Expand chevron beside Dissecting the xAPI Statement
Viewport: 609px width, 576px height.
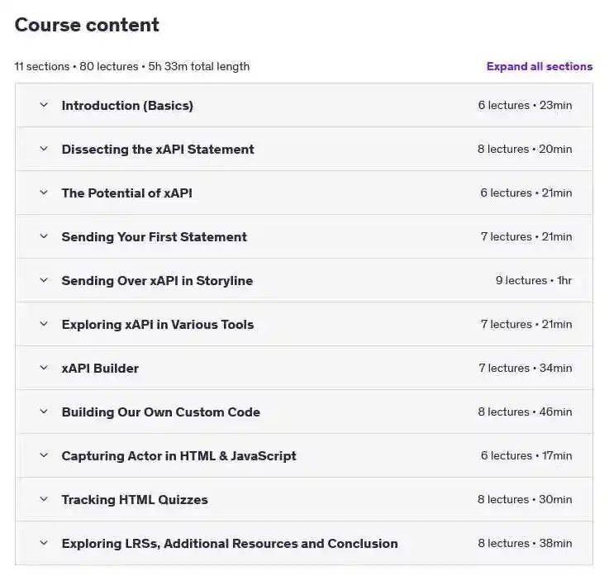(x=44, y=149)
